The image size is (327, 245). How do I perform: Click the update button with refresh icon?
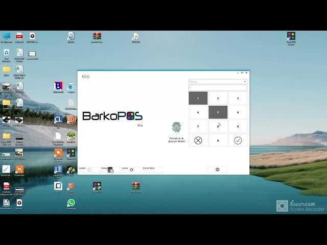pyautogui.click(x=89, y=170)
